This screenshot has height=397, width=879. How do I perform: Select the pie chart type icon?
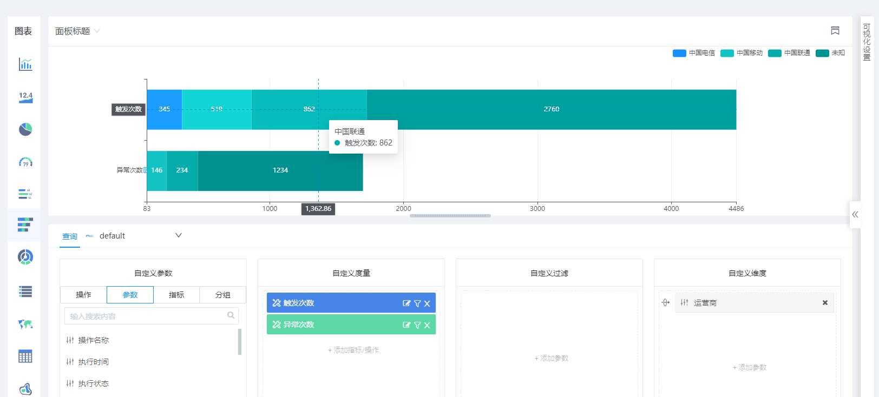[x=25, y=129]
